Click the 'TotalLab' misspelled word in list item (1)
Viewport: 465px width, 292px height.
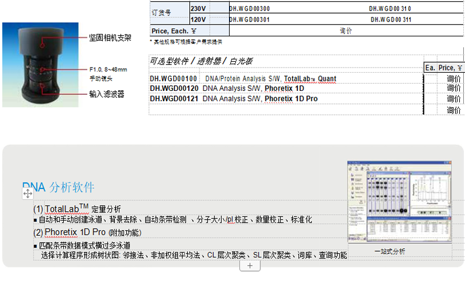(x=61, y=208)
